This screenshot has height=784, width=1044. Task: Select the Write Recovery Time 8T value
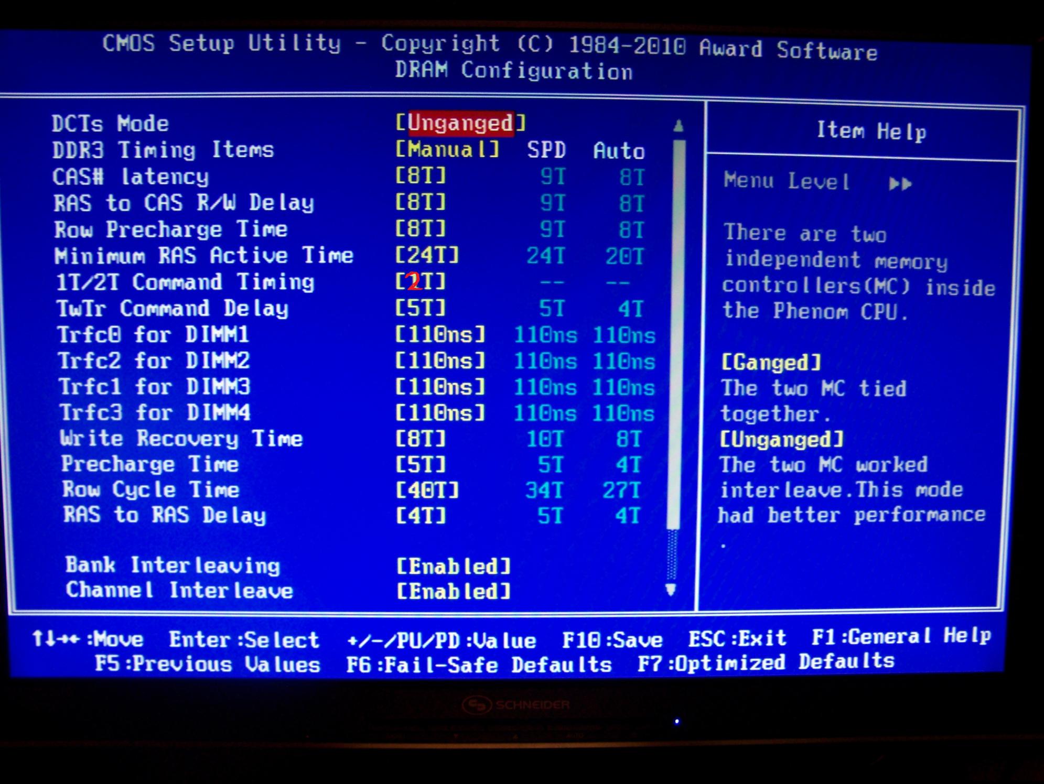click(x=421, y=438)
